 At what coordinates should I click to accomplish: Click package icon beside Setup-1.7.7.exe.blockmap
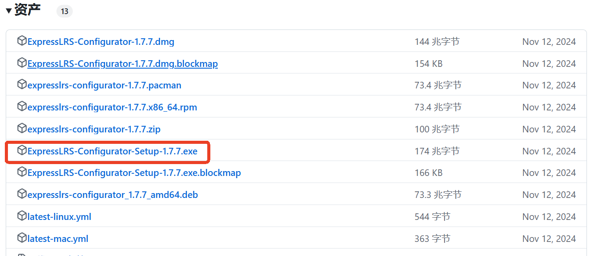(x=22, y=172)
